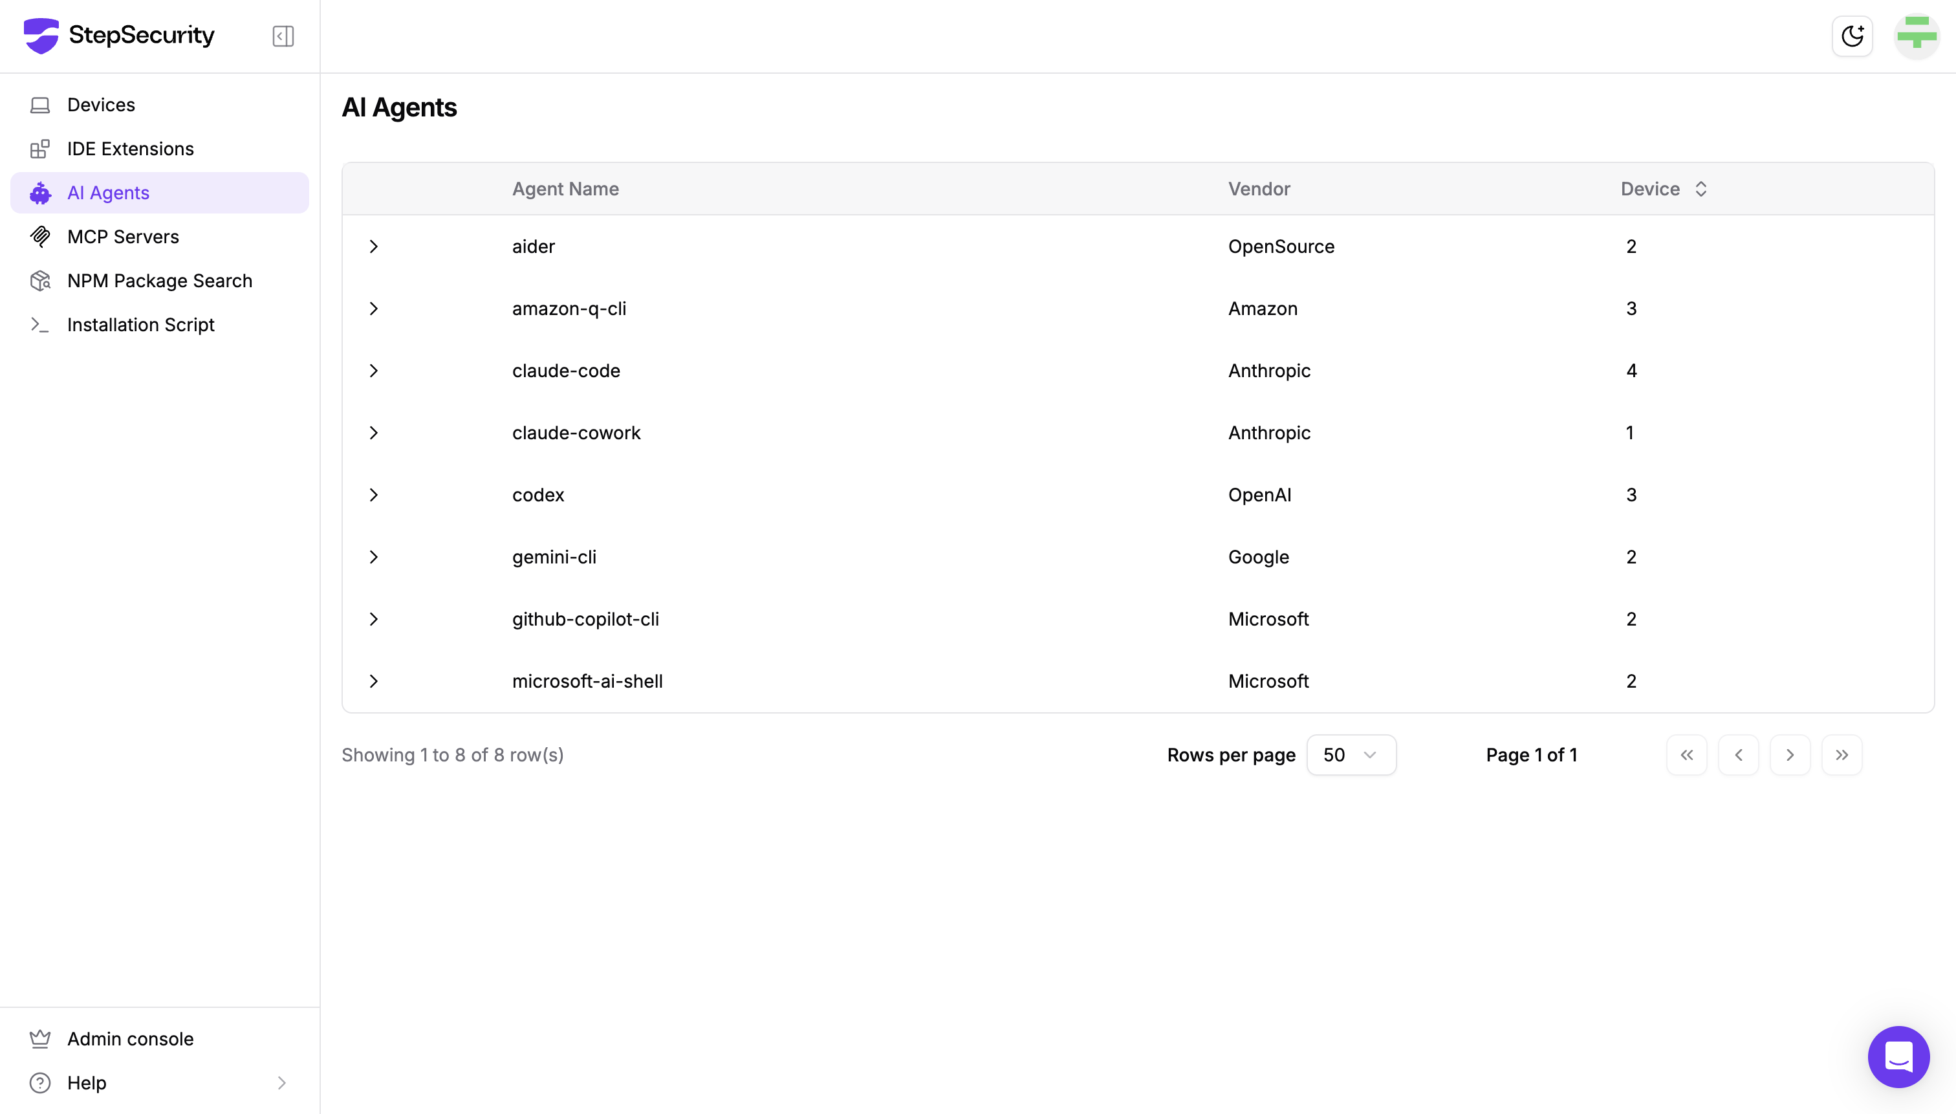Expand the claude-code agent row

tap(373, 370)
